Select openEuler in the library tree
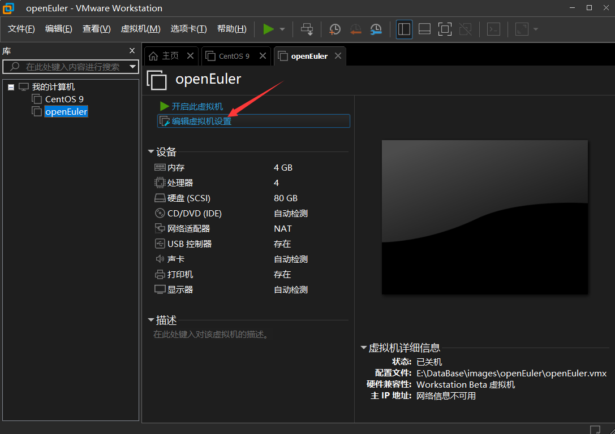 [x=66, y=112]
